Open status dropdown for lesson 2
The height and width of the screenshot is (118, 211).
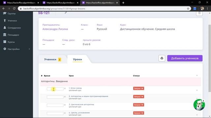click(x=138, y=97)
